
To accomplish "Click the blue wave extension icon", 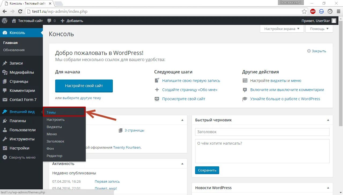I will [x=321, y=12].
